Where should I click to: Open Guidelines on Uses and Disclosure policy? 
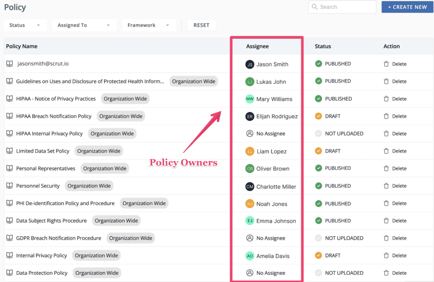90,81
